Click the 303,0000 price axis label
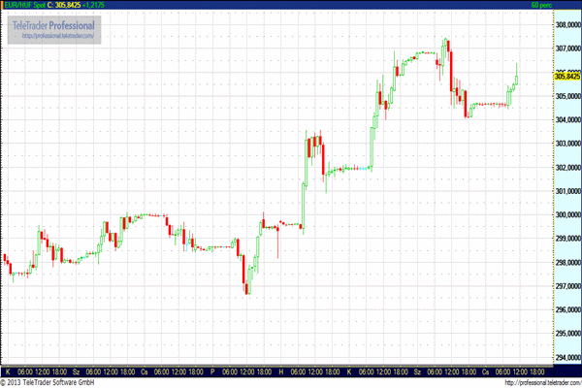This screenshot has height=388, width=582. [566, 144]
